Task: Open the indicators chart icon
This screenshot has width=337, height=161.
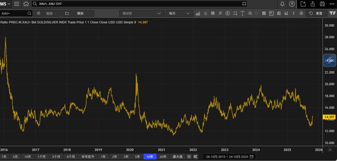Action: pyautogui.click(x=206, y=13)
